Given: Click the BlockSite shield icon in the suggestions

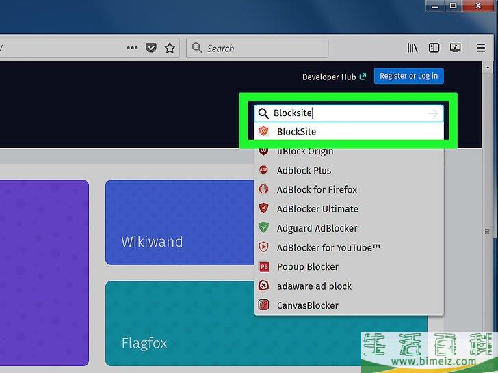Looking at the screenshot, I should click(x=263, y=131).
